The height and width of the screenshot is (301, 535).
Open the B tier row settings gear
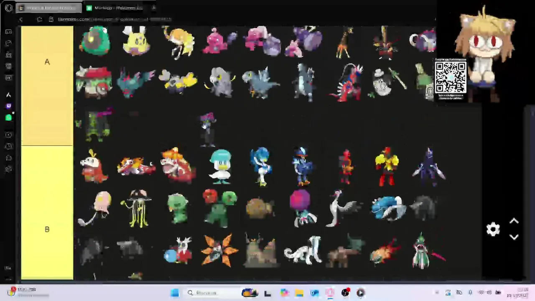(493, 229)
